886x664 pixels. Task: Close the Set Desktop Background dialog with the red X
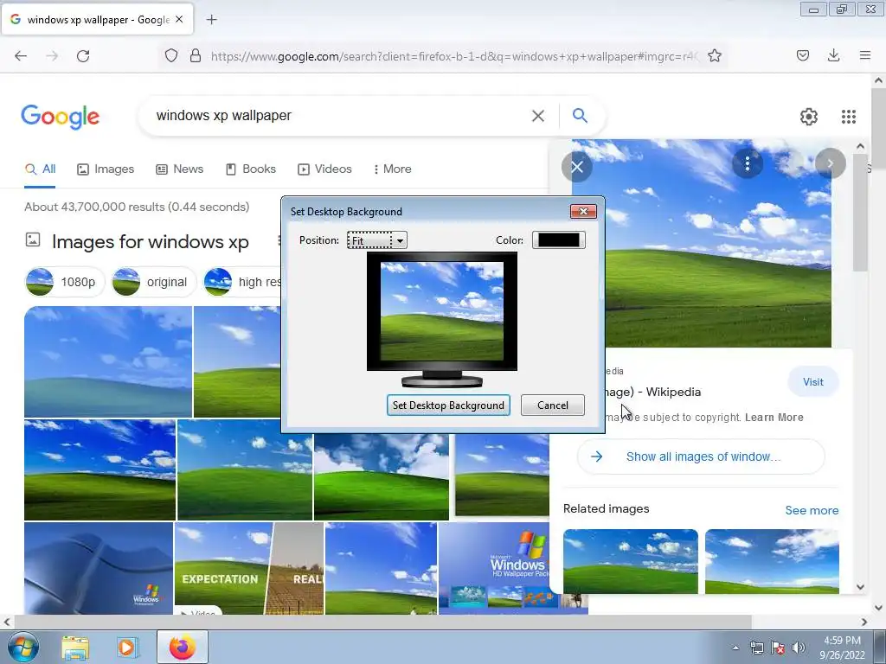[583, 211]
